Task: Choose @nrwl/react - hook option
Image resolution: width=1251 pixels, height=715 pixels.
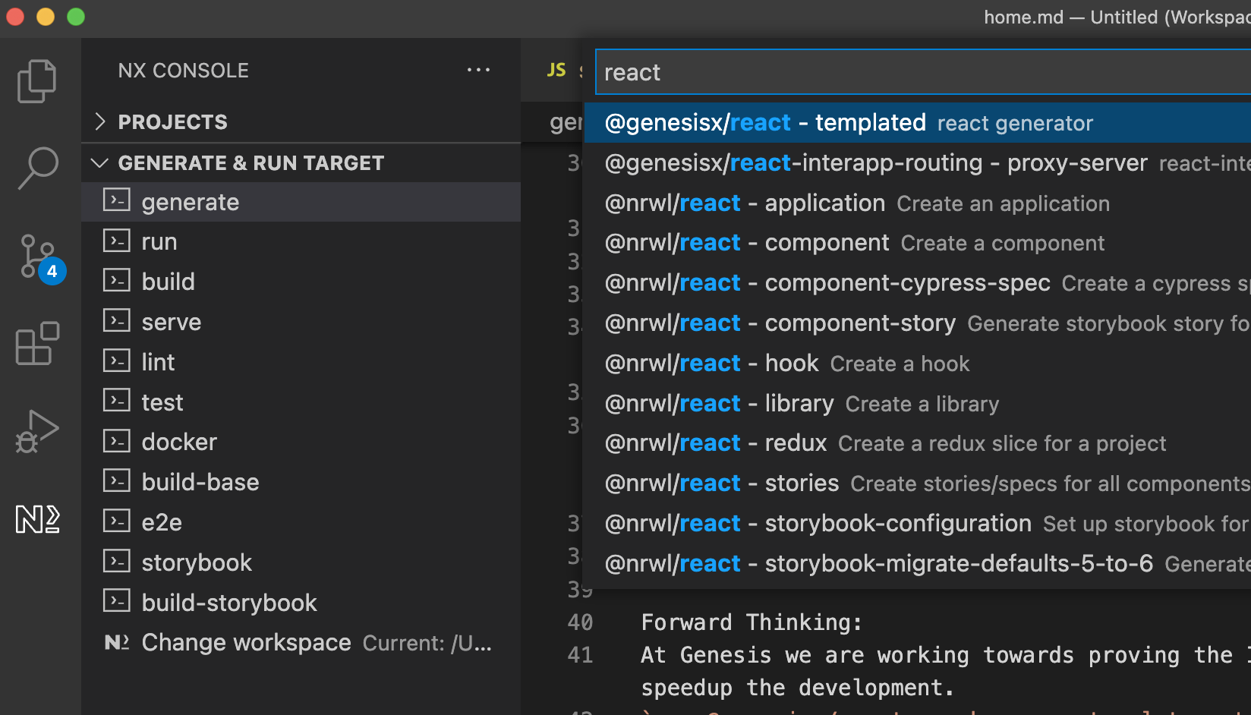Action: [x=917, y=364]
